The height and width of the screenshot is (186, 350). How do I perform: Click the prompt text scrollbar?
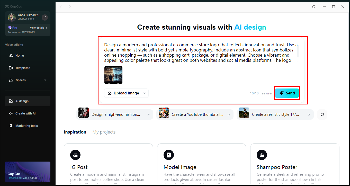[298, 51]
